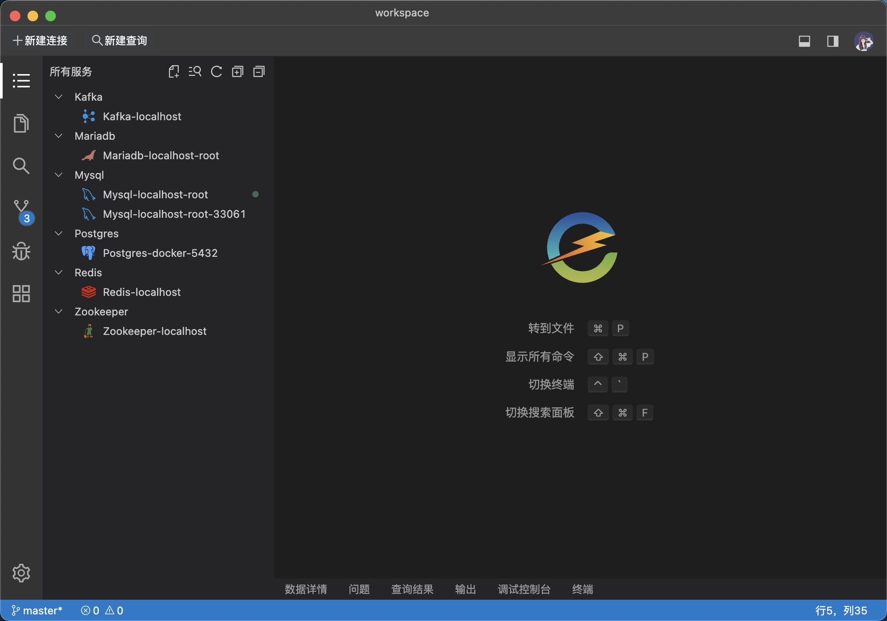Screen dimensions: 887x621
Task: Switch to the 终端 tab
Action: [583, 589]
